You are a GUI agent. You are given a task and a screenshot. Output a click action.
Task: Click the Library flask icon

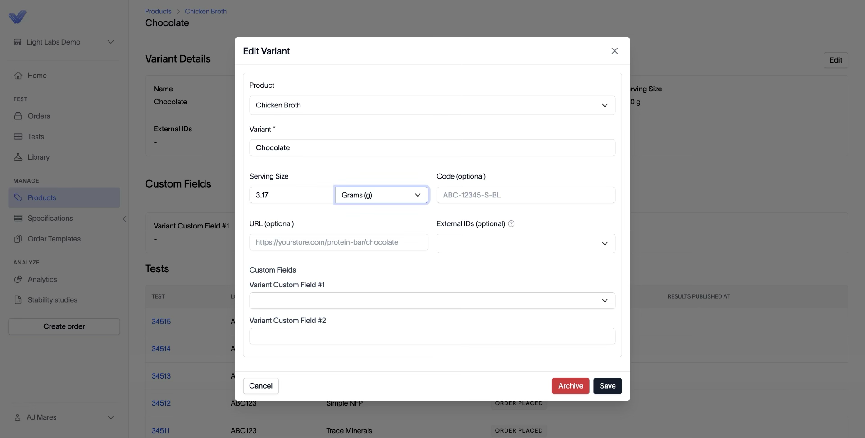[18, 157]
